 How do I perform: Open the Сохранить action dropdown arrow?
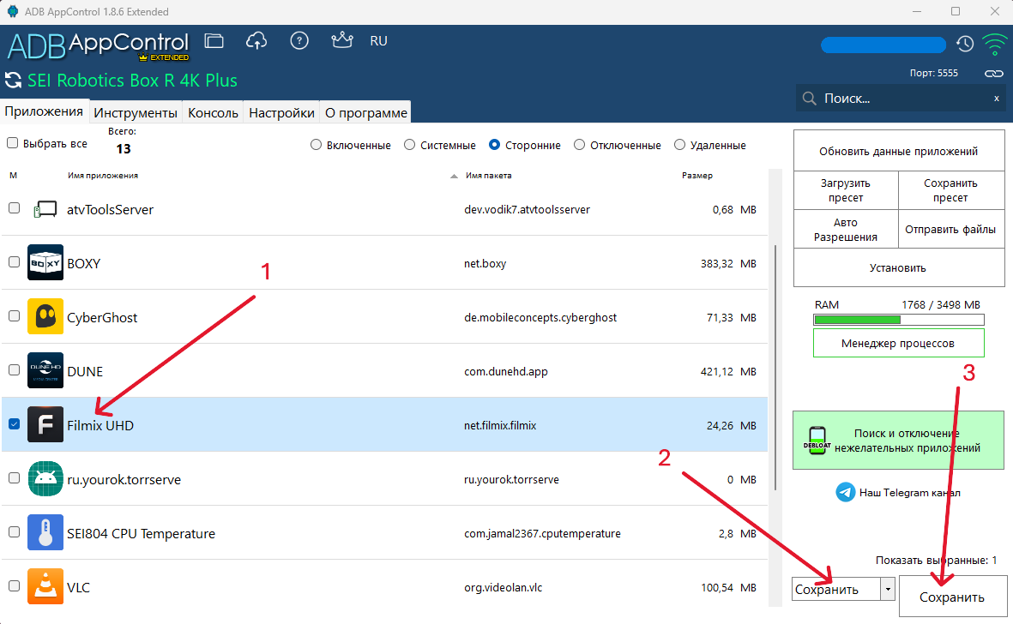(888, 589)
